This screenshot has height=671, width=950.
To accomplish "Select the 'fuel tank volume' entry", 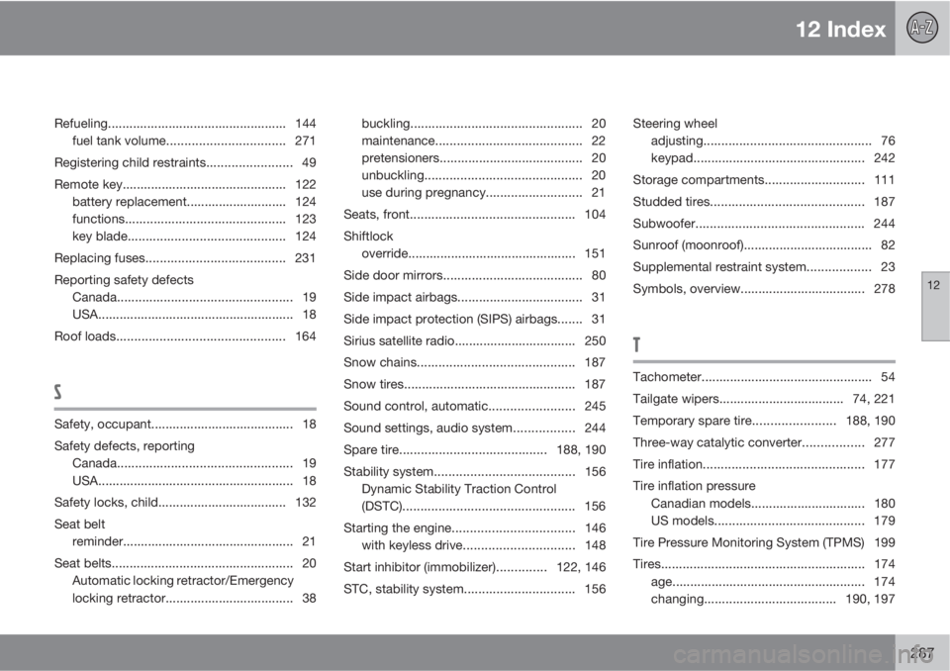I will pos(194,141).
